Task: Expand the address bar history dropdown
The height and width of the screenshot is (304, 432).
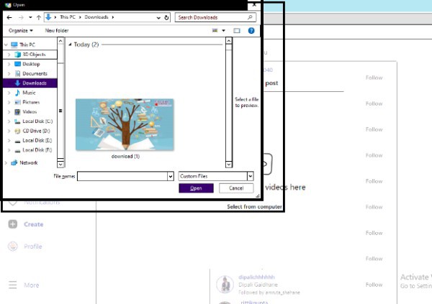Action: click(x=158, y=17)
